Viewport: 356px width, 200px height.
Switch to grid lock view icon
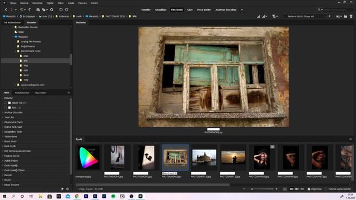click(x=285, y=189)
